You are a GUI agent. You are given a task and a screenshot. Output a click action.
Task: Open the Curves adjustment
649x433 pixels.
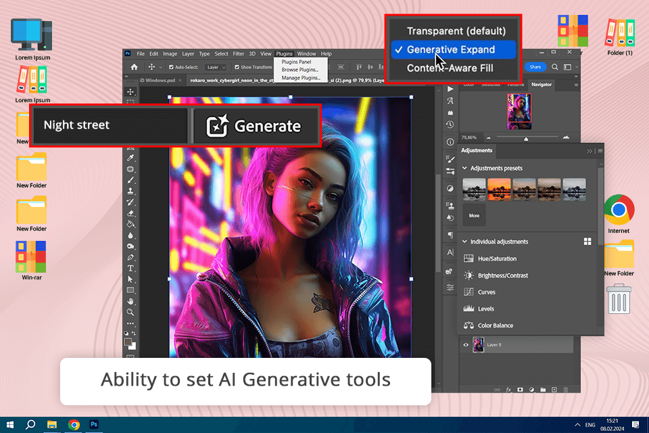tap(487, 292)
